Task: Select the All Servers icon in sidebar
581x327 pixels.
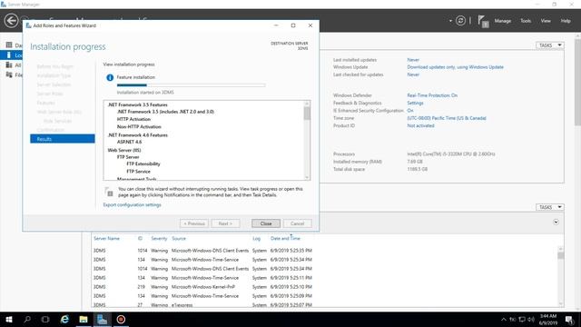Action: coord(9,64)
